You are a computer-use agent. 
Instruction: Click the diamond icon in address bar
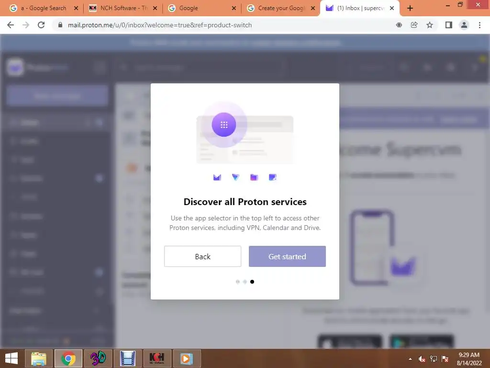coord(399,25)
